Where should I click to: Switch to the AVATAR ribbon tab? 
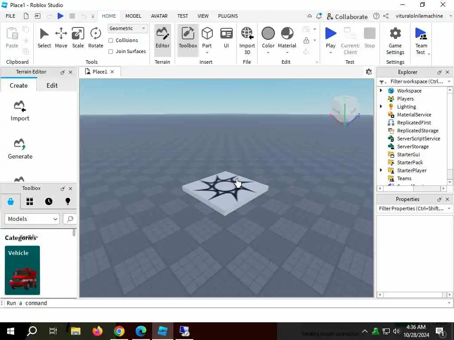tap(159, 16)
